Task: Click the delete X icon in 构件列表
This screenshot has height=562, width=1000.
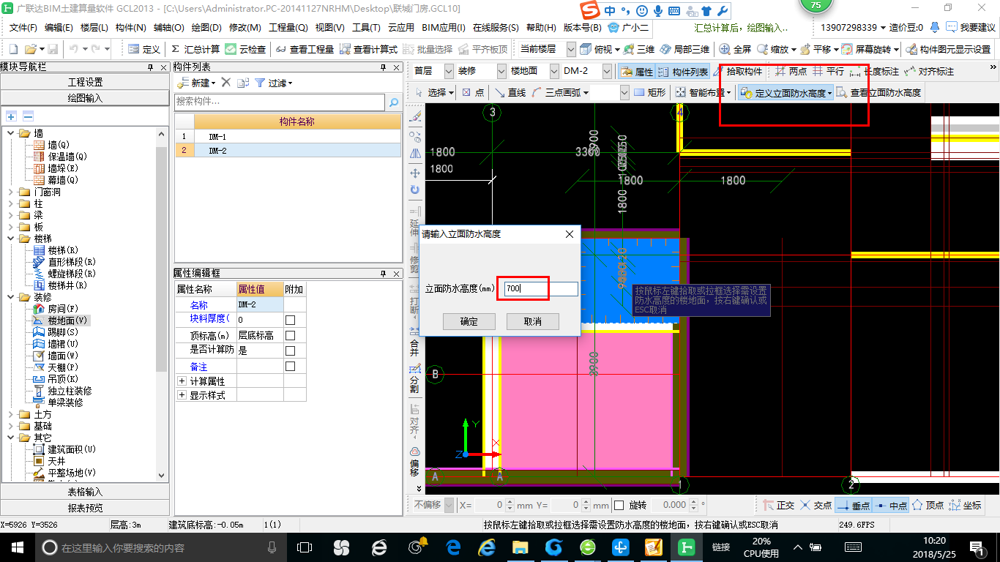Action: [x=226, y=83]
